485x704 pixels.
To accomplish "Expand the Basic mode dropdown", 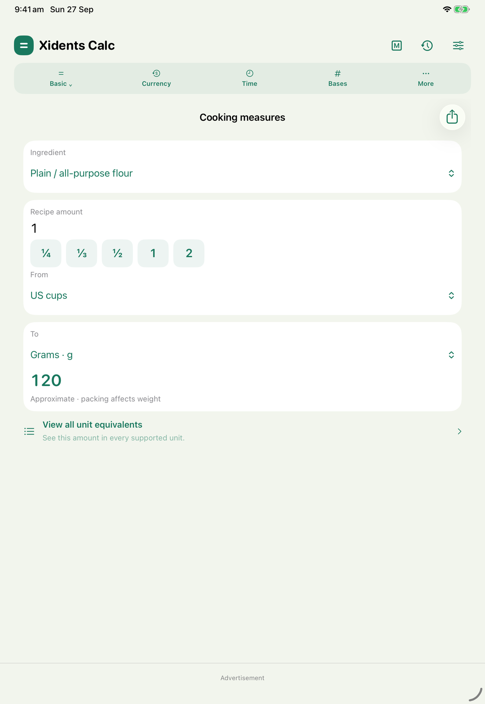I will coord(61,78).
